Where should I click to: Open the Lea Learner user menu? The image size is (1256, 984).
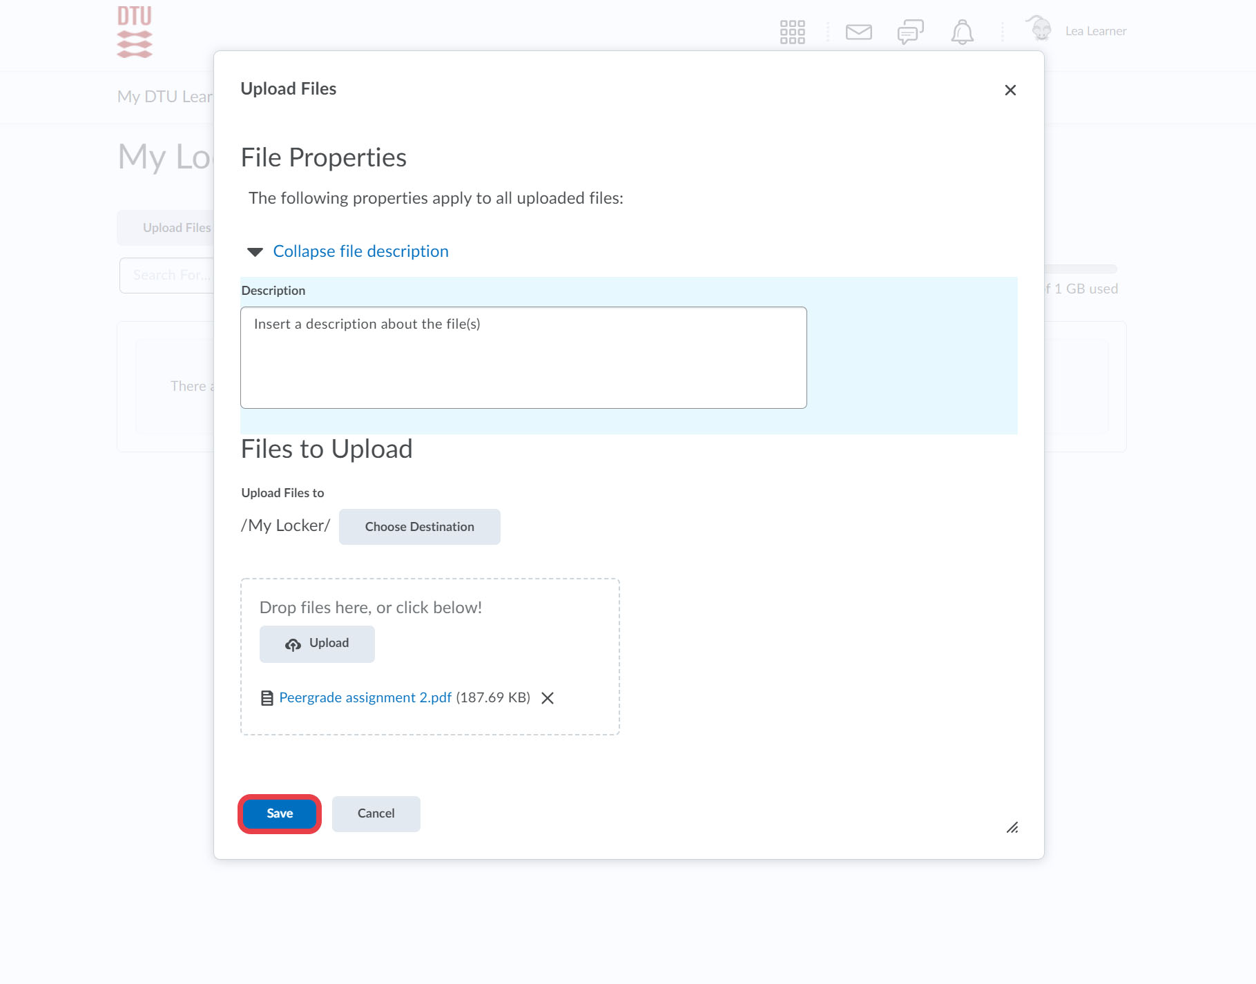coord(1095,31)
